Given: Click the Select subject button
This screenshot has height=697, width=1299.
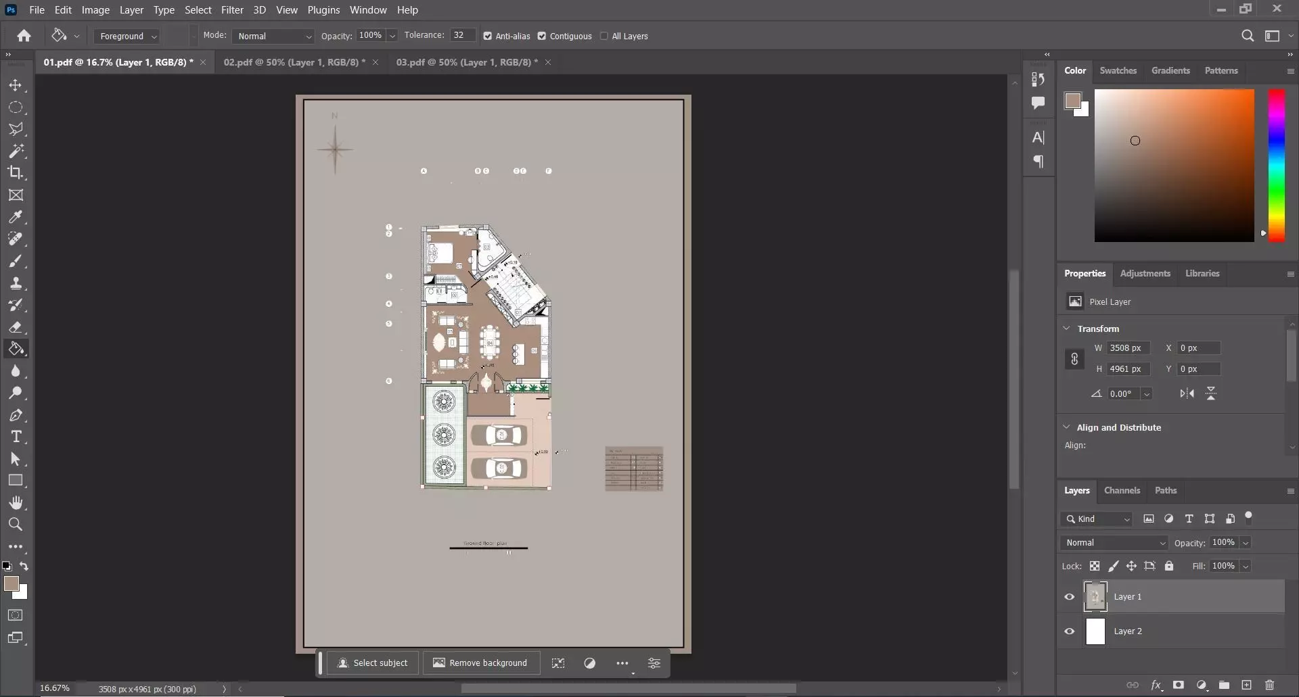Looking at the screenshot, I should (x=373, y=663).
